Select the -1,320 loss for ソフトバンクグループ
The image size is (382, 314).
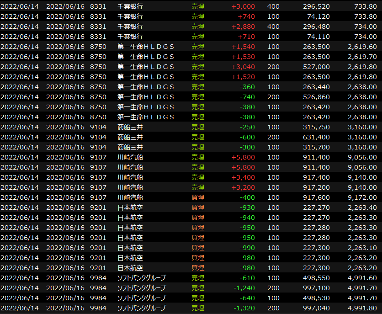(244, 308)
